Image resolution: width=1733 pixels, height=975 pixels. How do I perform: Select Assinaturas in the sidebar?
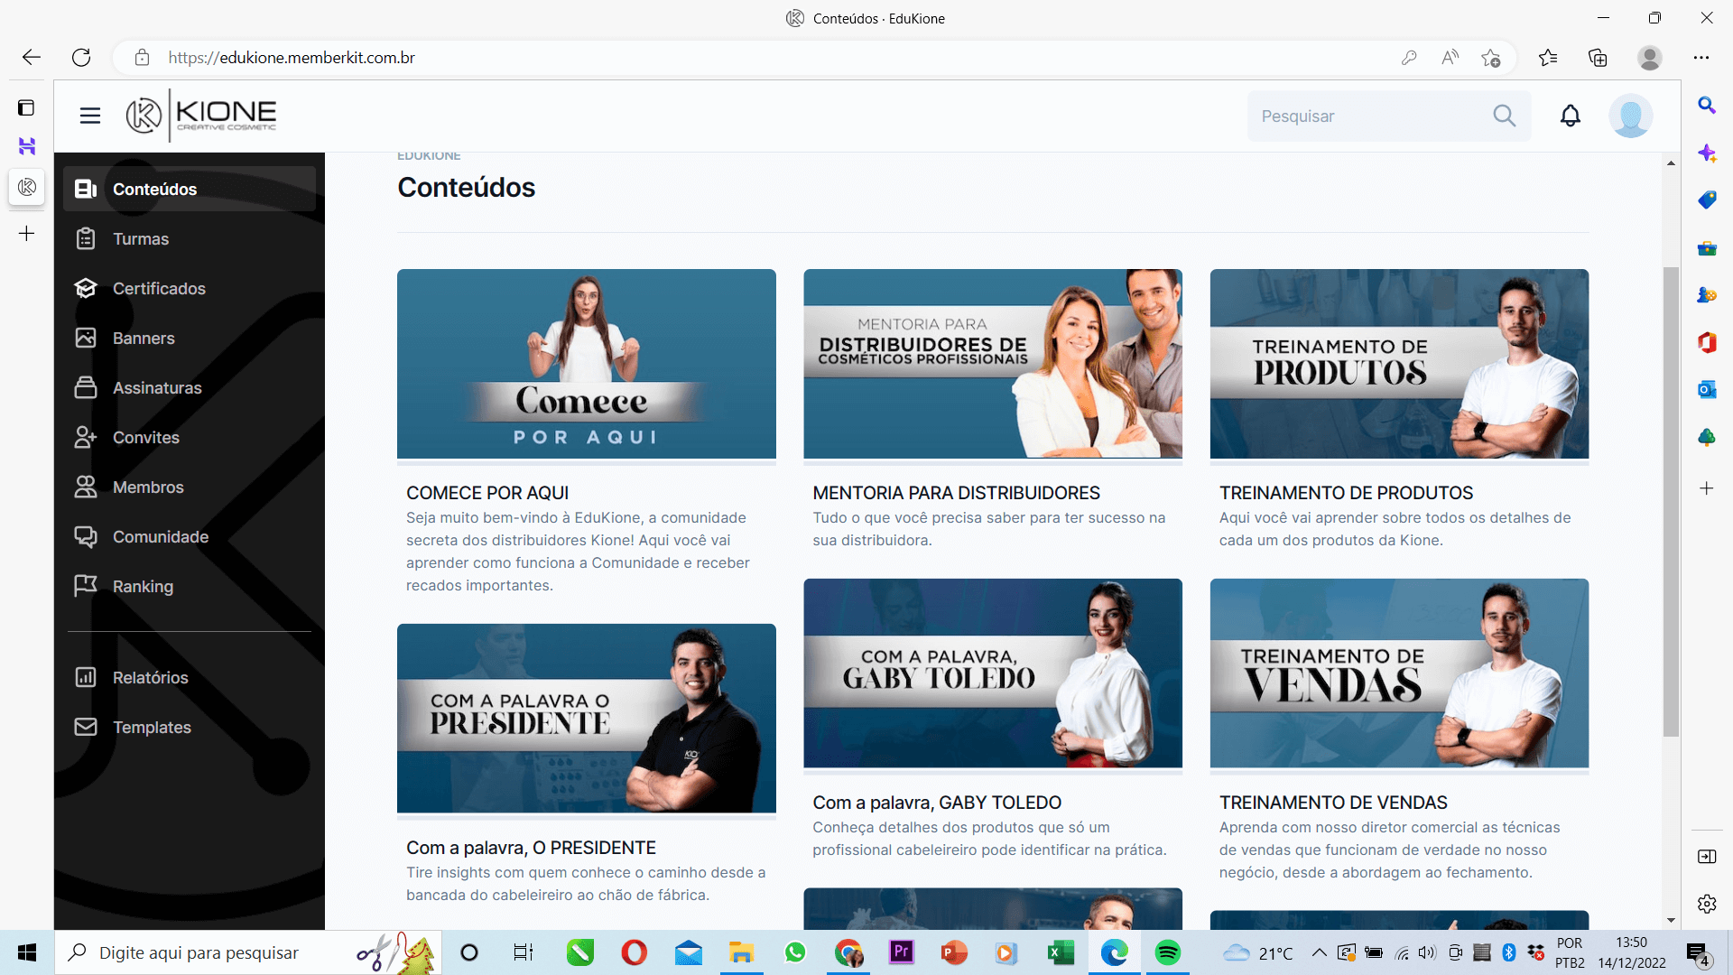(157, 388)
